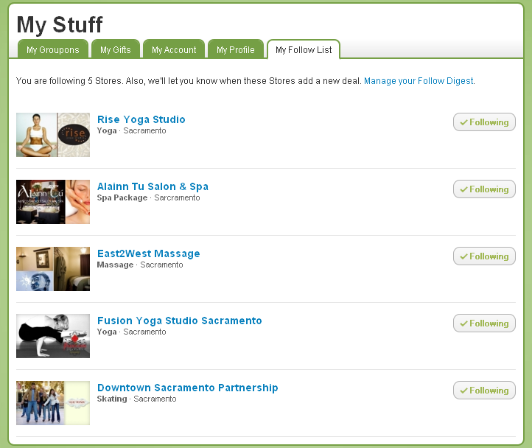
Task: Toggle Following for Alainn Tu Salon & Spa
Action: coord(484,189)
